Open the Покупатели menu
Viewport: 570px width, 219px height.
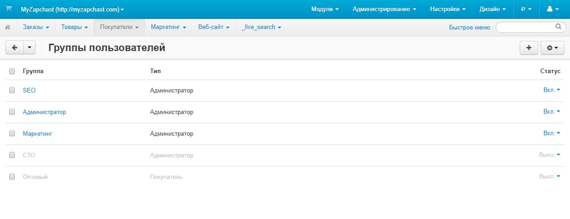[119, 27]
